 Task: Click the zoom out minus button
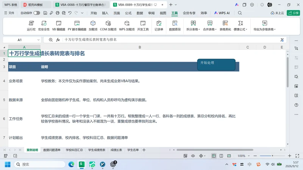click(255, 156)
